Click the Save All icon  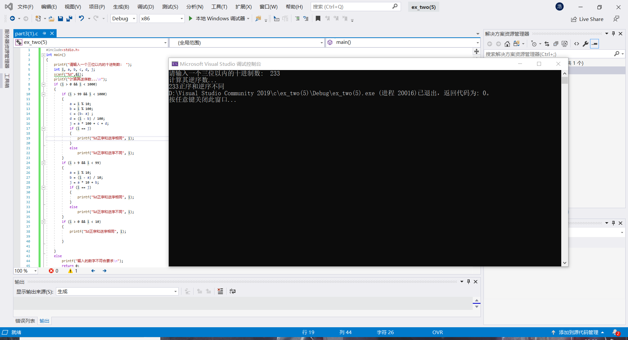pyautogui.click(x=69, y=19)
